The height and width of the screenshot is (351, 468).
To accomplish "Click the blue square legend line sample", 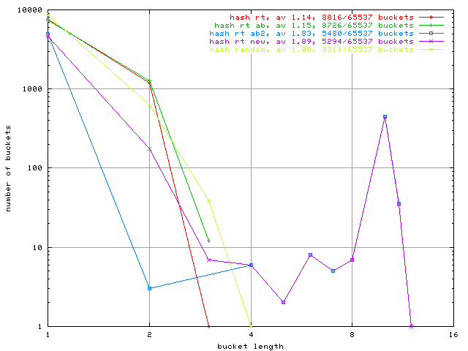I will (431, 34).
